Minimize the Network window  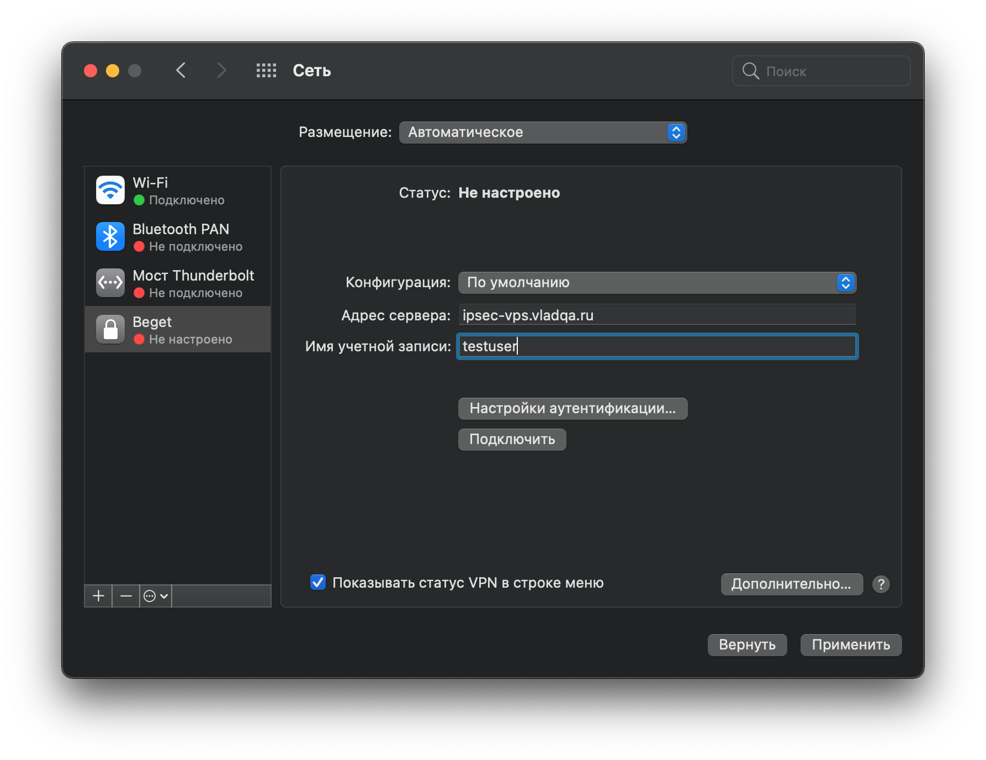pos(113,71)
